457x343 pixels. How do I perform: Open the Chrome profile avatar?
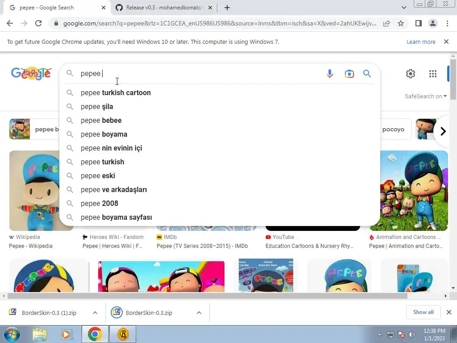point(433,23)
